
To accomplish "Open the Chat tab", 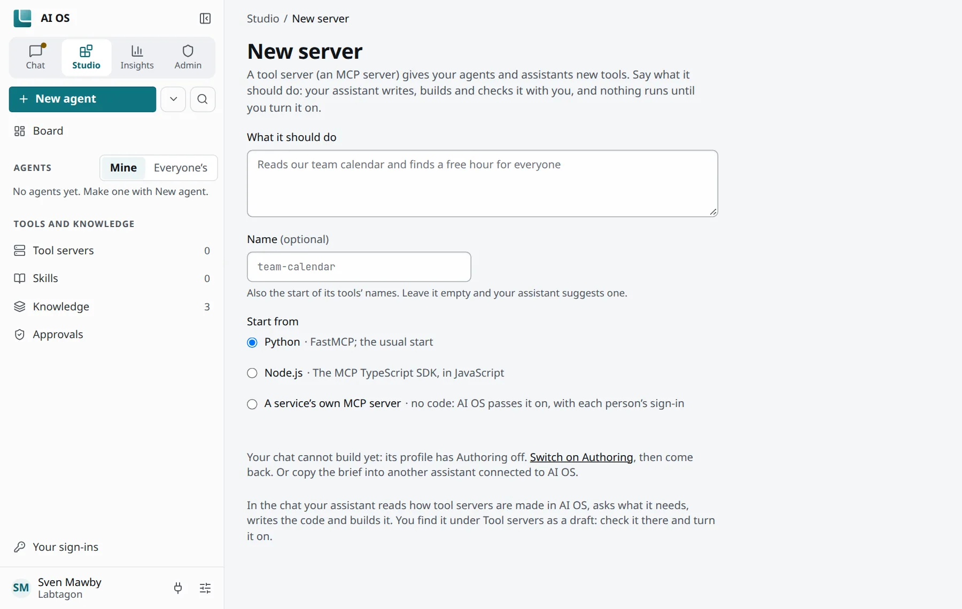I will pyautogui.click(x=35, y=57).
